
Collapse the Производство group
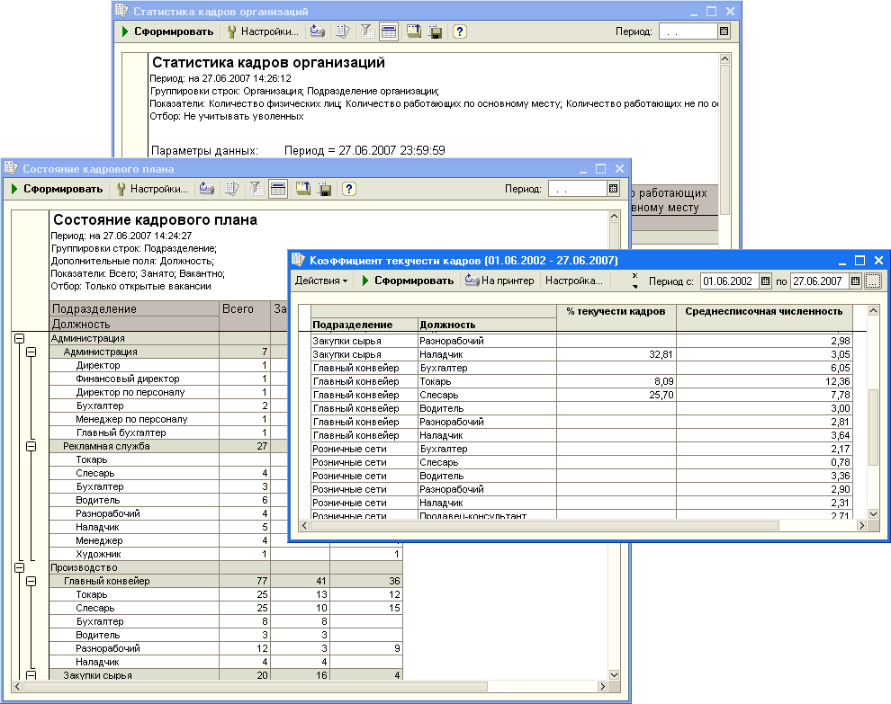tap(19, 567)
